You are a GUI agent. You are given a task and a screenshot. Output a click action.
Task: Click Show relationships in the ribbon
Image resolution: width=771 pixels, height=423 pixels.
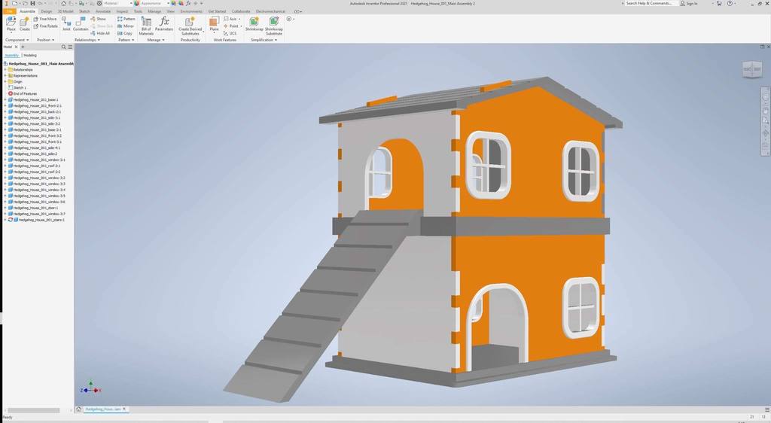coord(99,19)
